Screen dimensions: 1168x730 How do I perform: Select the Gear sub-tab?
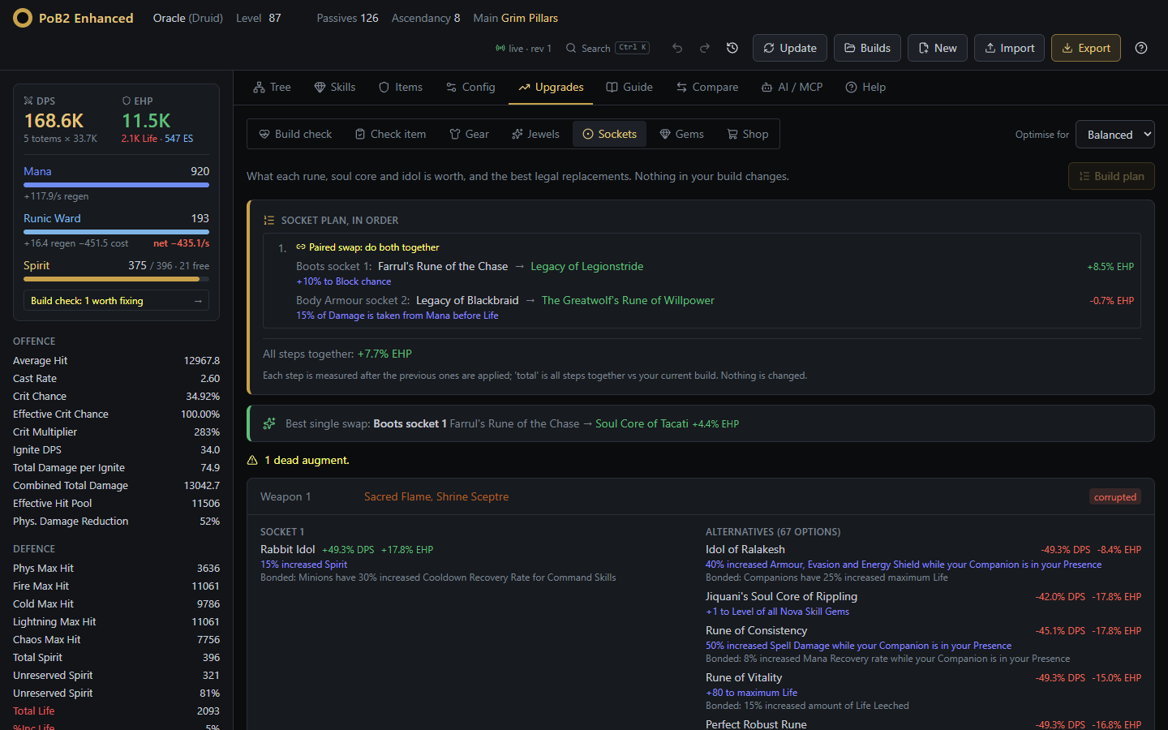point(469,134)
